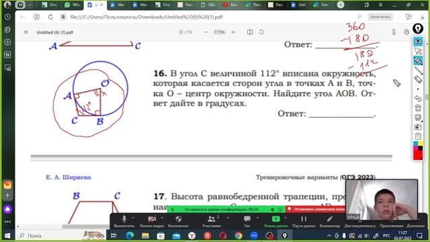430x242 pixels.
Task: Open the multicolor palette swatch
Action: click(x=418, y=147)
